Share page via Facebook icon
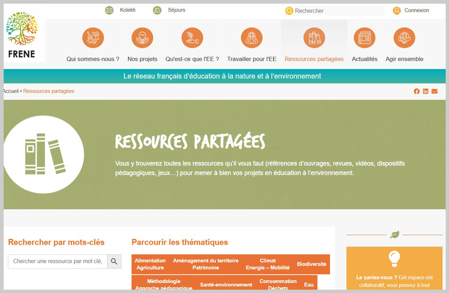The width and height of the screenshot is (449, 293). (x=416, y=91)
